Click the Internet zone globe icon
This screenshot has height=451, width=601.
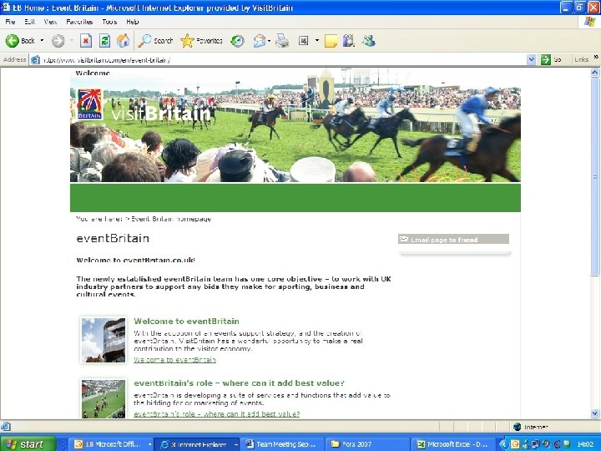pyautogui.click(x=517, y=427)
